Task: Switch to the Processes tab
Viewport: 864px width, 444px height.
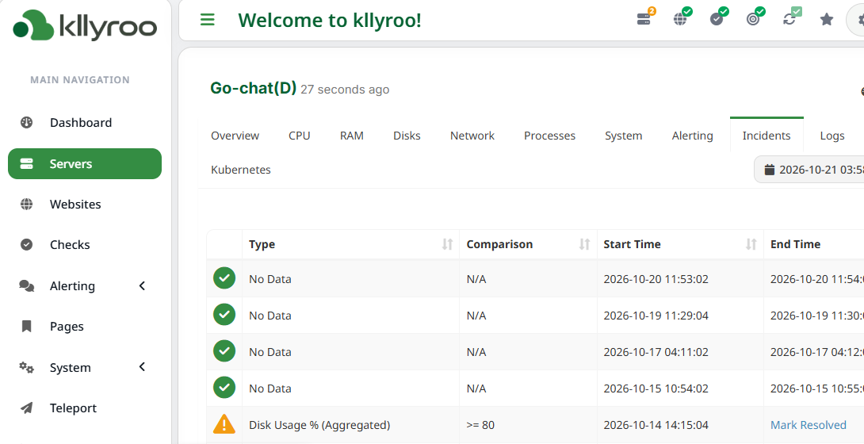Action: (x=549, y=136)
